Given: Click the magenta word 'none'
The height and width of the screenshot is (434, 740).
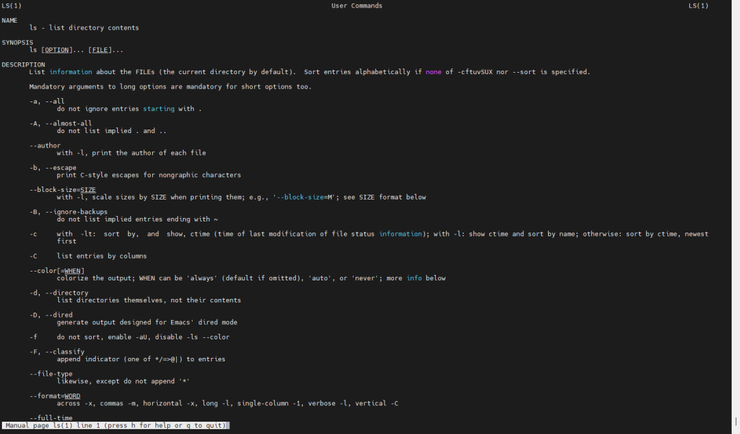Looking at the screenshot, I should (x=433, y=72).
